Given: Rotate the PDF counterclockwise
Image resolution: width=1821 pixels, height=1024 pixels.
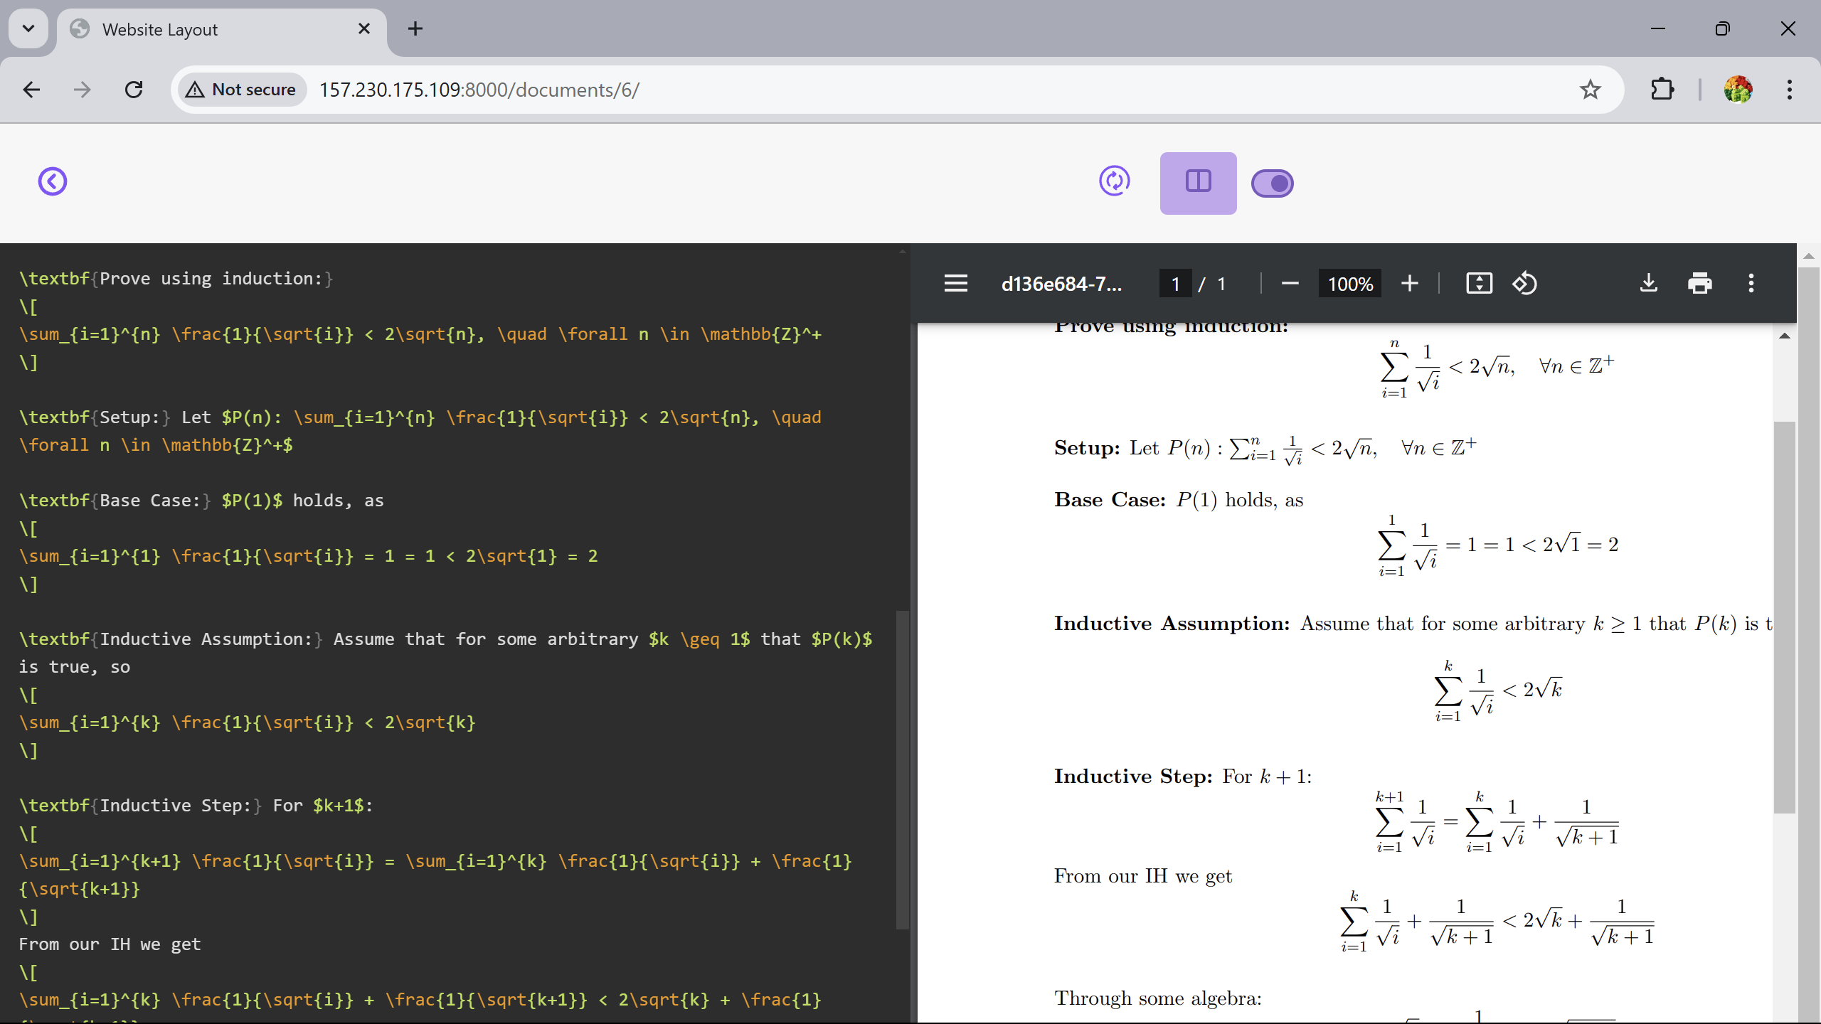Looking at the screenshot, I should tap(1524, 284).
